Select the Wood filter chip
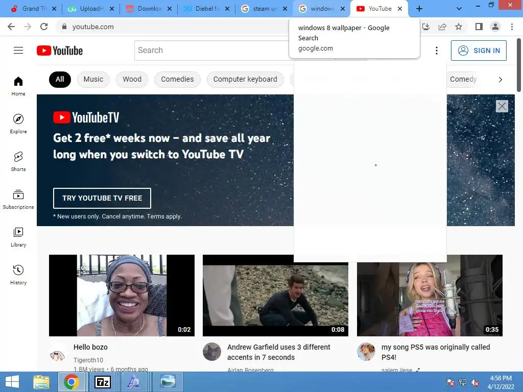This screenshot has height=392, width=523. point(132,79)
